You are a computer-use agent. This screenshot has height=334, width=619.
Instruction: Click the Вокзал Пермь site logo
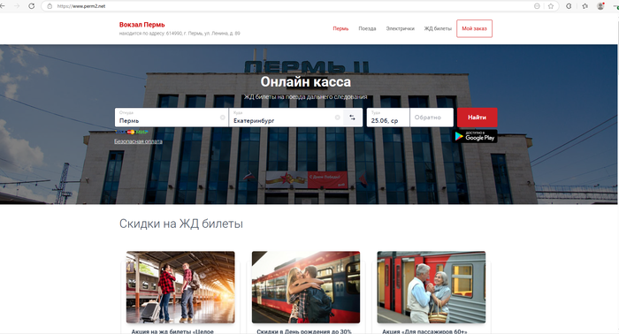[142, 25]
